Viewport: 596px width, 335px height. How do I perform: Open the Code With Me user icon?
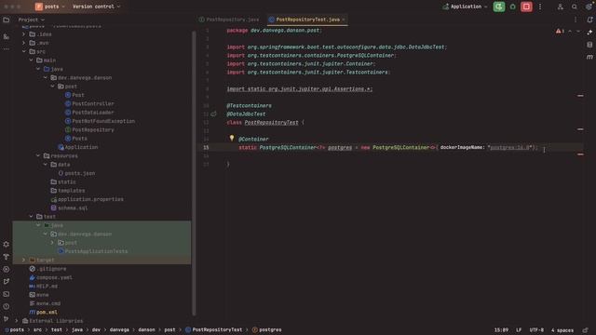(x=561, y=7)
